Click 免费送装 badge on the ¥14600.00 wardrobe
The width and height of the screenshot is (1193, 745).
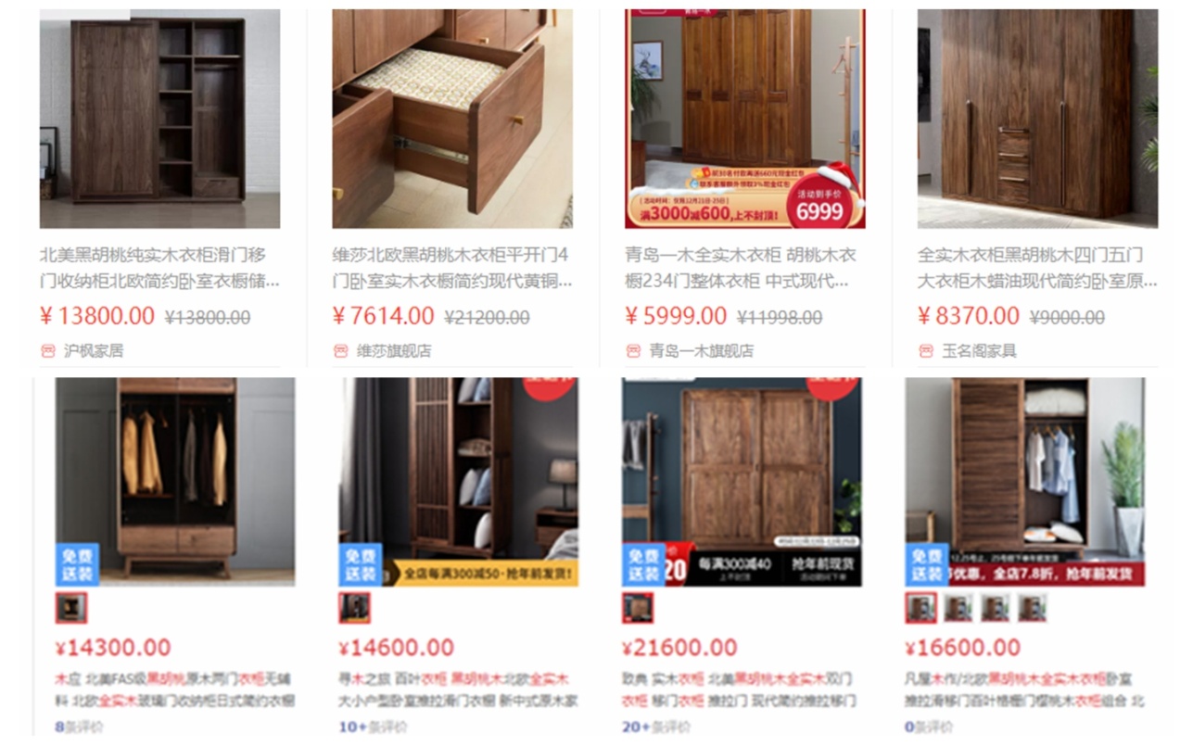[361, 564]
